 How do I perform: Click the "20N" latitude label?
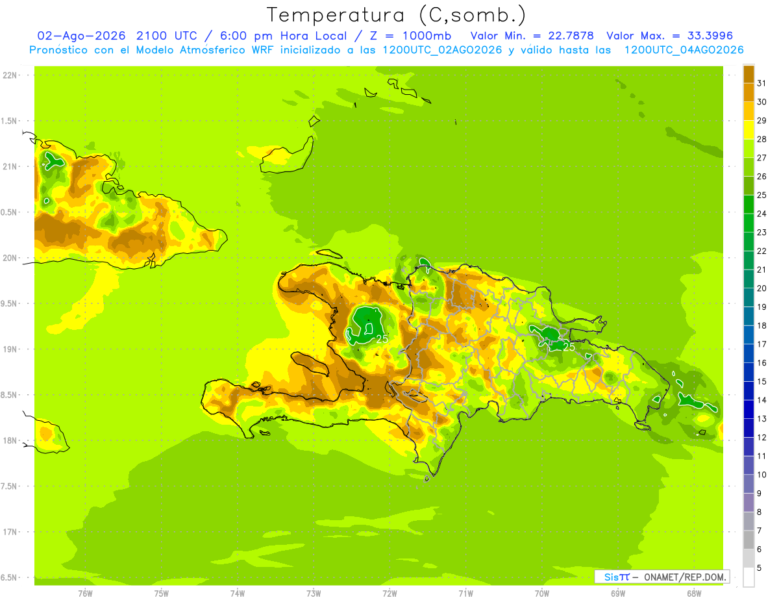point(9,258)
